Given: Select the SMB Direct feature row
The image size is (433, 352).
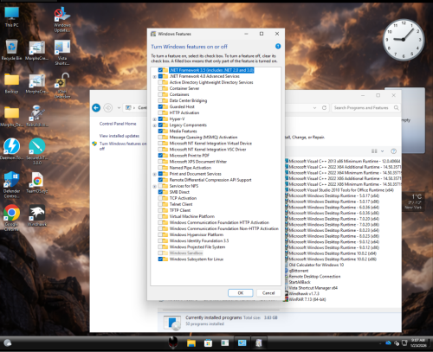Looking at the screenshot, I should [x=179, y=192].
